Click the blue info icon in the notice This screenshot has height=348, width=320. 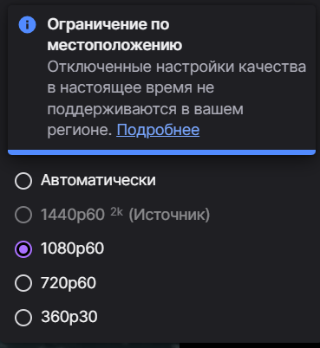point(27,25)
